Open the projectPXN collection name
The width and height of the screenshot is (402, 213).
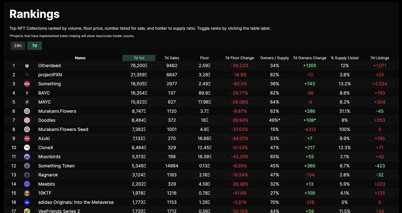point(50,75)
